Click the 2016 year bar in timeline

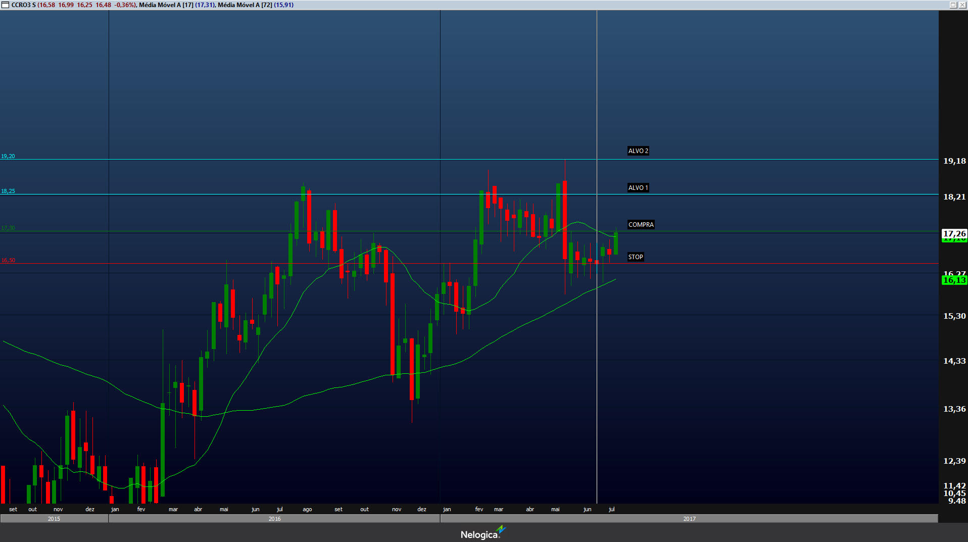(274, 519)
